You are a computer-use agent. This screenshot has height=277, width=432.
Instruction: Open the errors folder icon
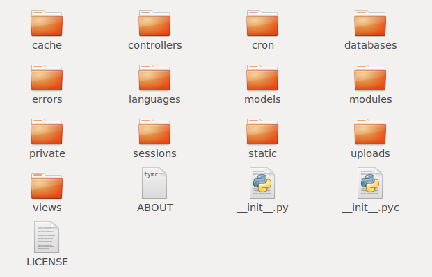pyautogui.click(x=47, y=78)
